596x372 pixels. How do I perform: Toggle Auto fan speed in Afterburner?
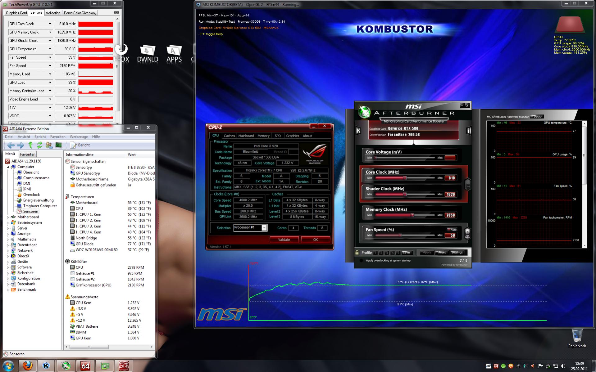(x=452, y=230)
